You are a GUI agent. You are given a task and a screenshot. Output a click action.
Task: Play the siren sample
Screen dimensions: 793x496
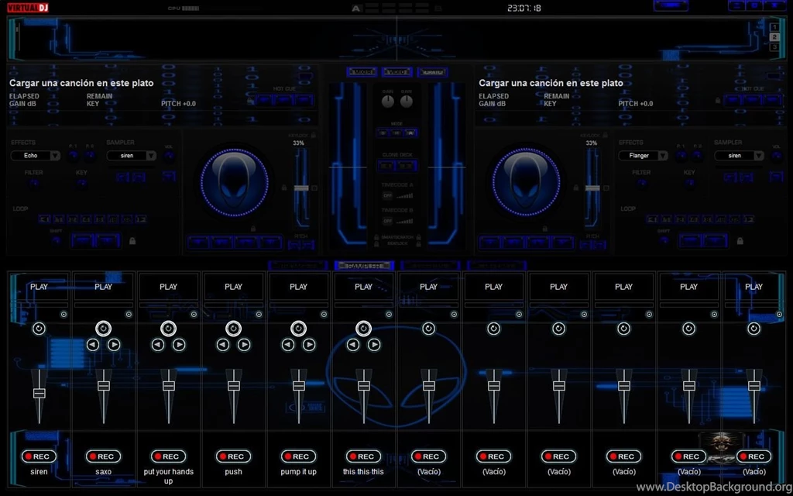(39, 287)
